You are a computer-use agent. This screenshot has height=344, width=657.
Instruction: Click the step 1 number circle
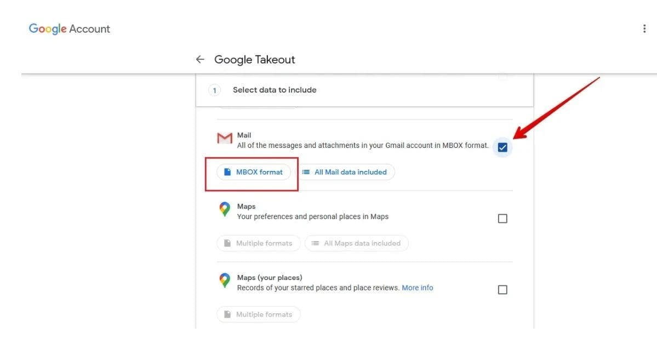click(x=215, y=90)
